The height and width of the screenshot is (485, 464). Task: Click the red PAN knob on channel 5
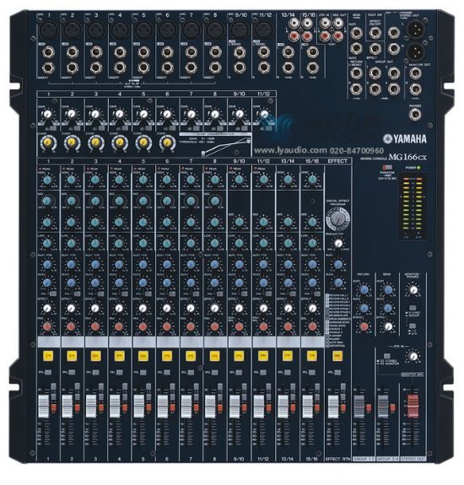[143, 326]
